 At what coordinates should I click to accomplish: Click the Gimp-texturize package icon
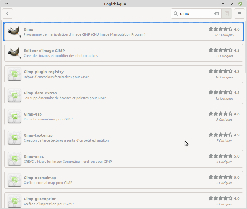click(x=15, y=138)
